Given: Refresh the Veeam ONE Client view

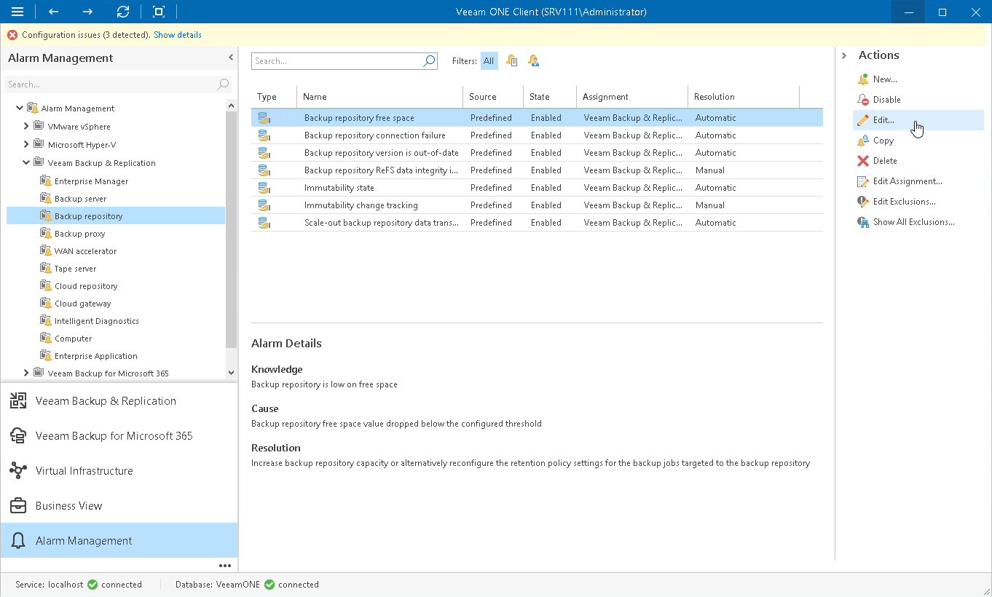Looking at the screenshot, I should point(122,12).
